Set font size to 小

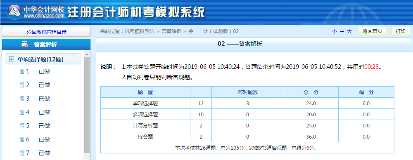point(334,31)
